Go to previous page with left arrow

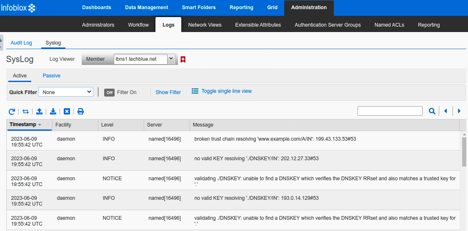click(445, 111)
